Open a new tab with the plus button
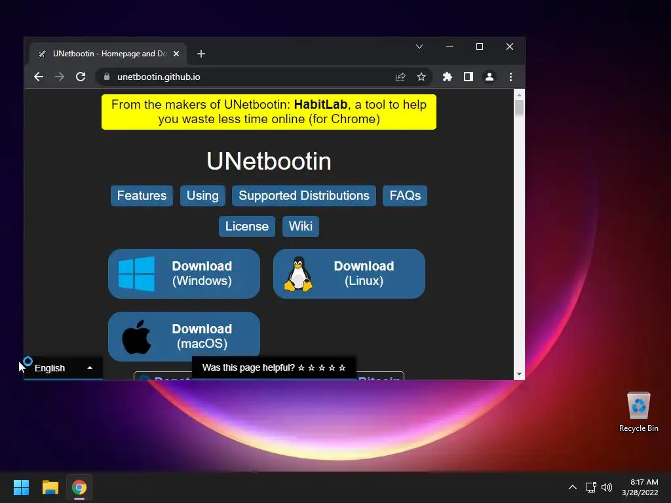The image size is (671, 503). (x=201, y=54)
